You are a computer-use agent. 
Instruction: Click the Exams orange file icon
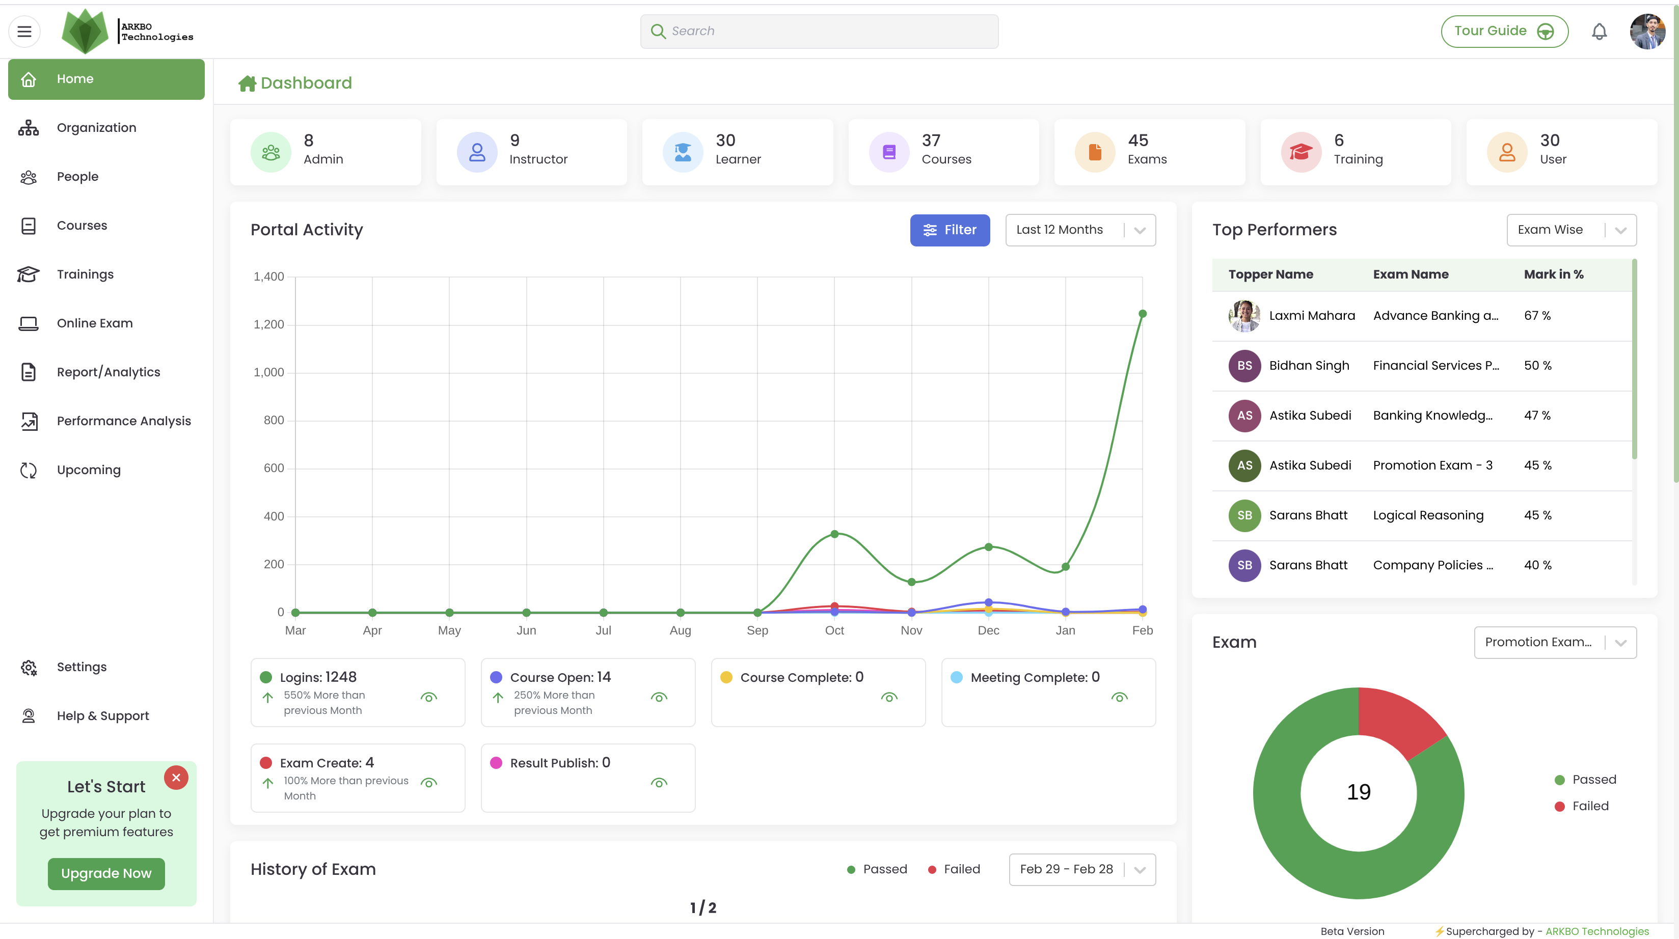pos(1094,152)
